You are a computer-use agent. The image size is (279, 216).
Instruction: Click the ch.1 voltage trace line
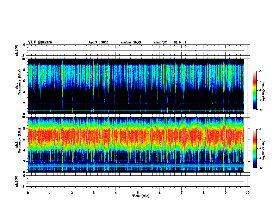136,50
